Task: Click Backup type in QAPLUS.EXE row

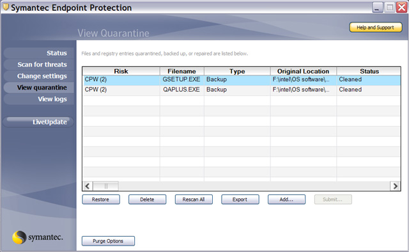Action: pyautogui.click(x=237, y=90)
